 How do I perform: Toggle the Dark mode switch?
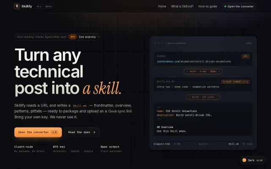(253, 160)
